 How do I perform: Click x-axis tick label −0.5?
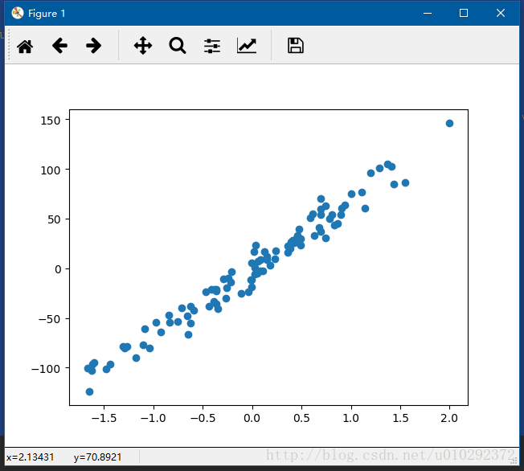[x=203, y=418]
